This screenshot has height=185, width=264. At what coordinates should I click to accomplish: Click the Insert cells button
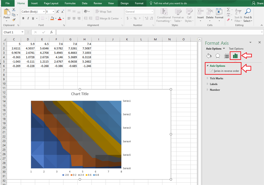200,15
